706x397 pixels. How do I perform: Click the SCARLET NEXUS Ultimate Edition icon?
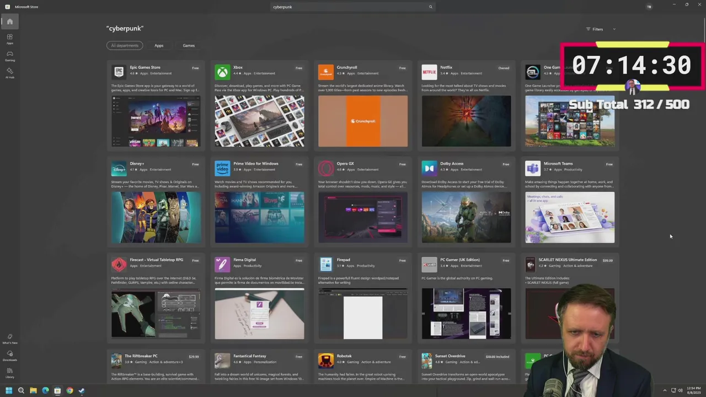pos(530,264)
